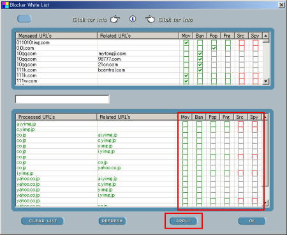Uncheck Mov for 111w.com
This screenshot has height=235, width=287.
coord(186,81)
